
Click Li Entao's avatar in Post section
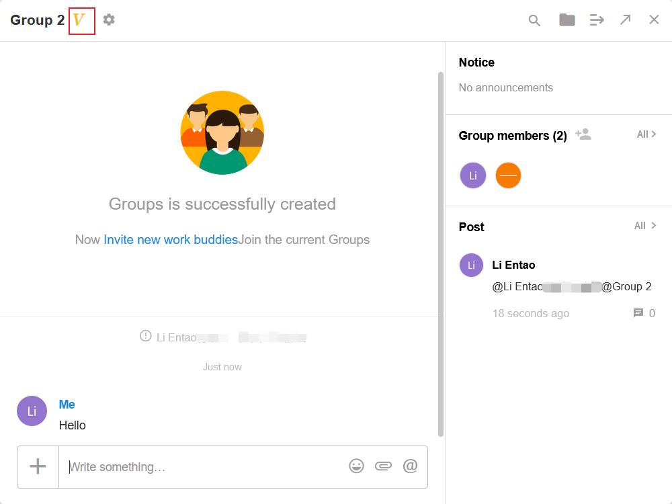472,265
